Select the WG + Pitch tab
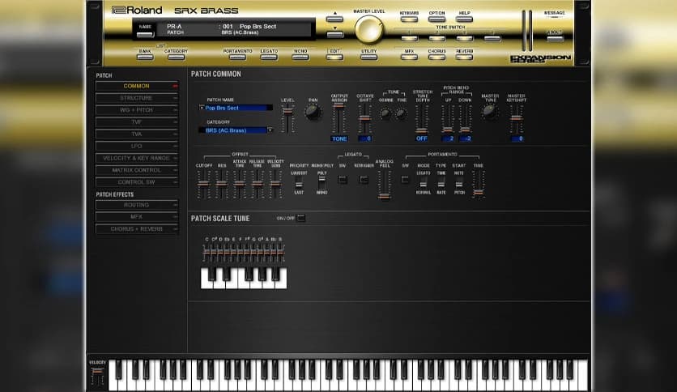677x392 pixels. tap(136, 110)
